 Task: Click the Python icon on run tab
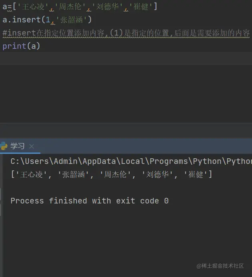(4, 146)
